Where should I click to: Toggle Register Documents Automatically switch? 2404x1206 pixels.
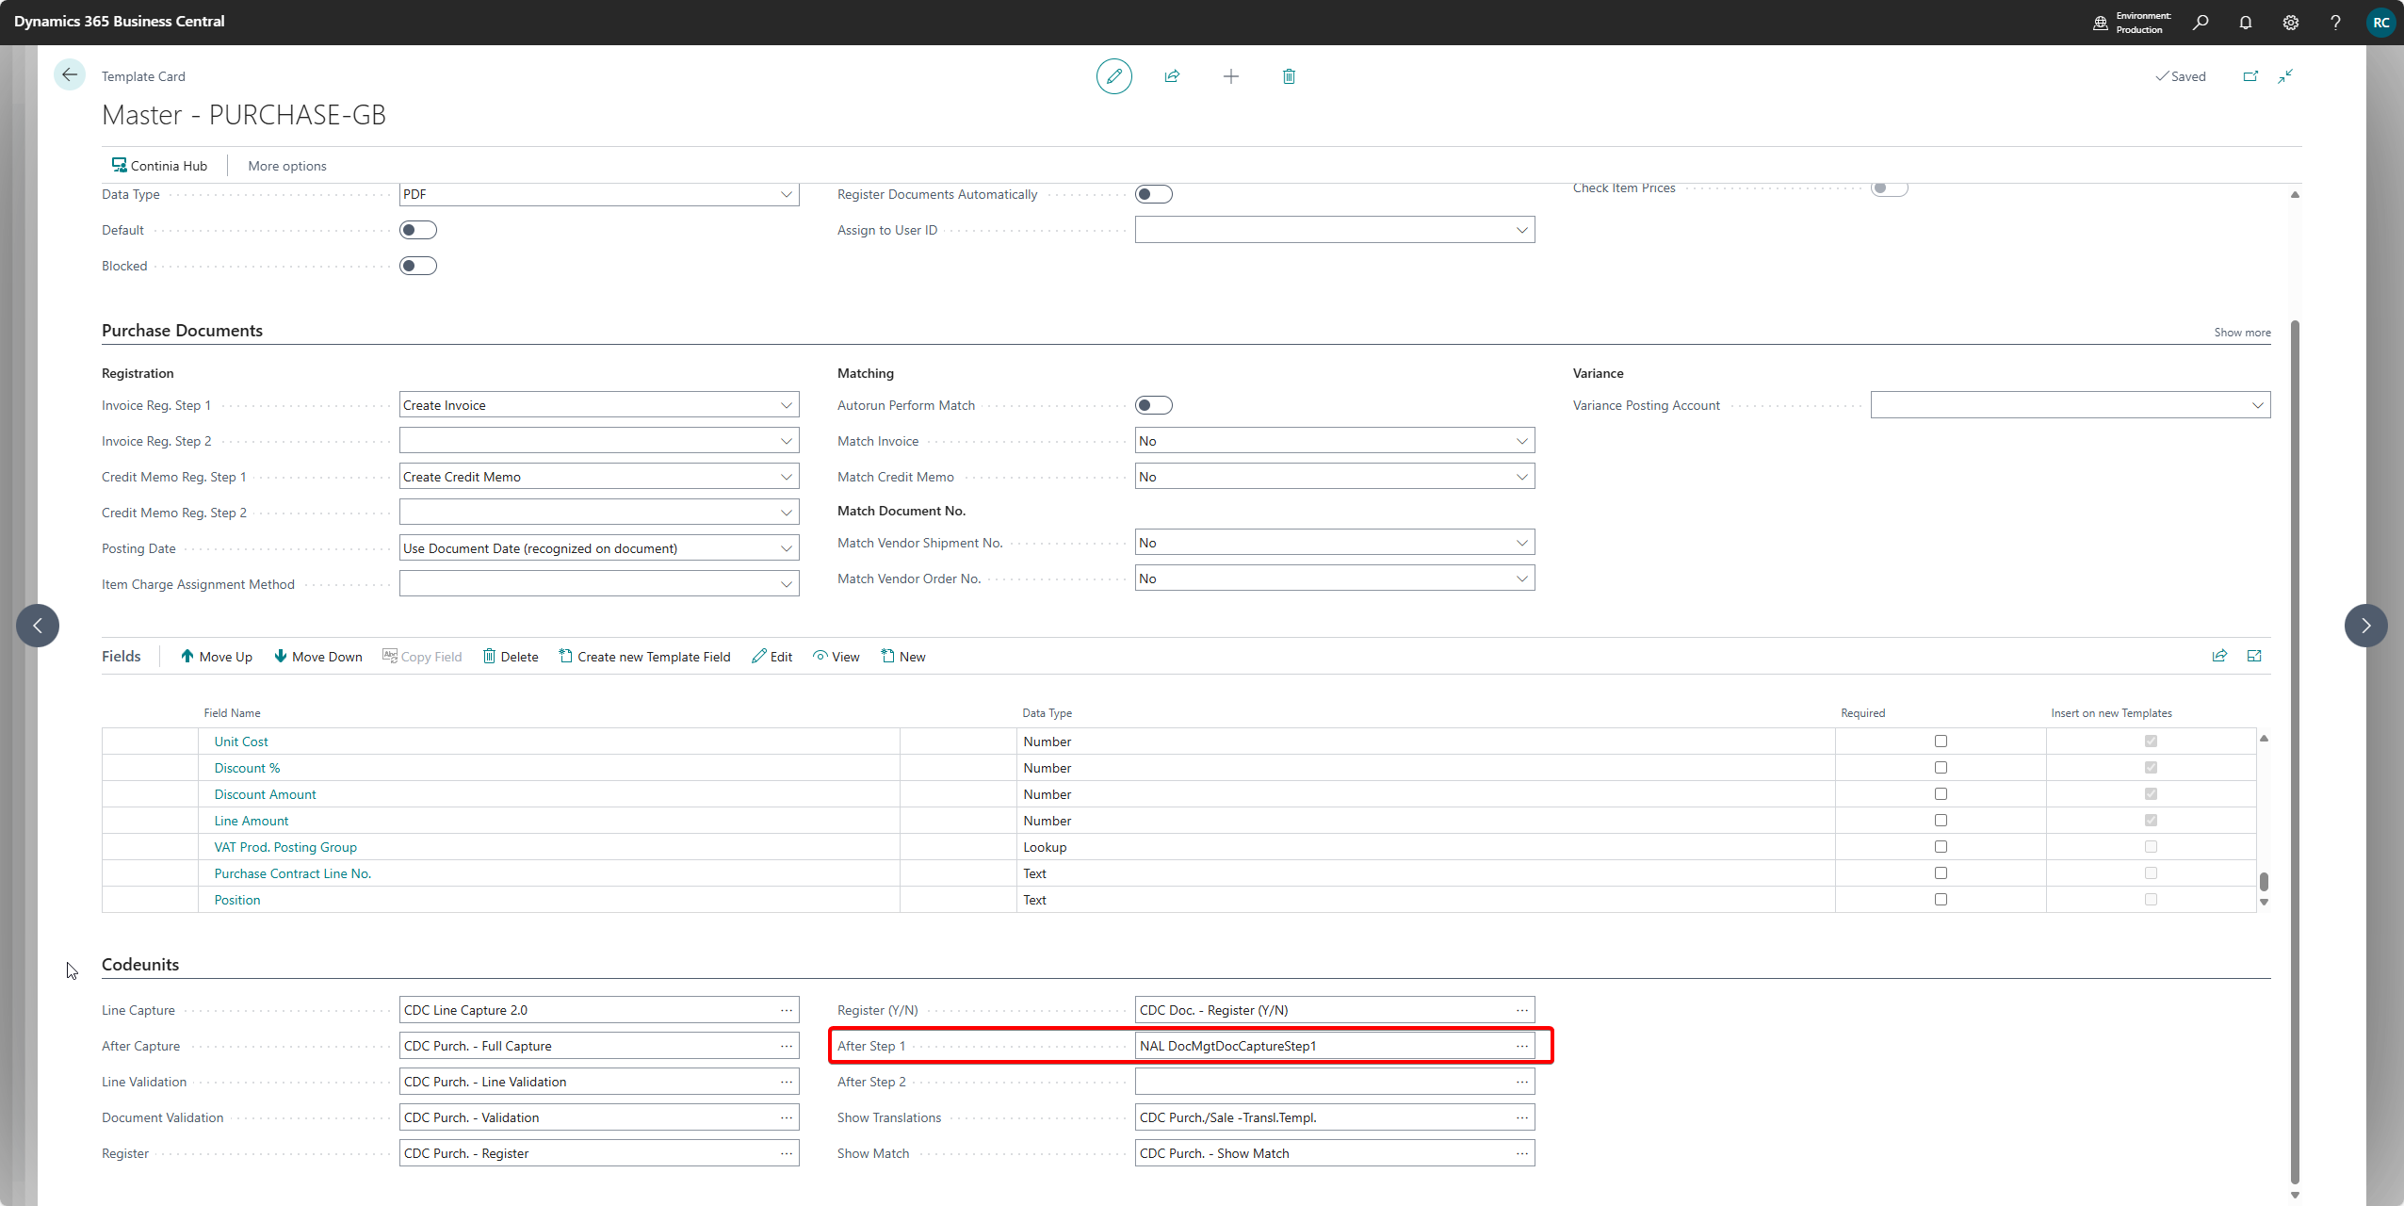1153,194
